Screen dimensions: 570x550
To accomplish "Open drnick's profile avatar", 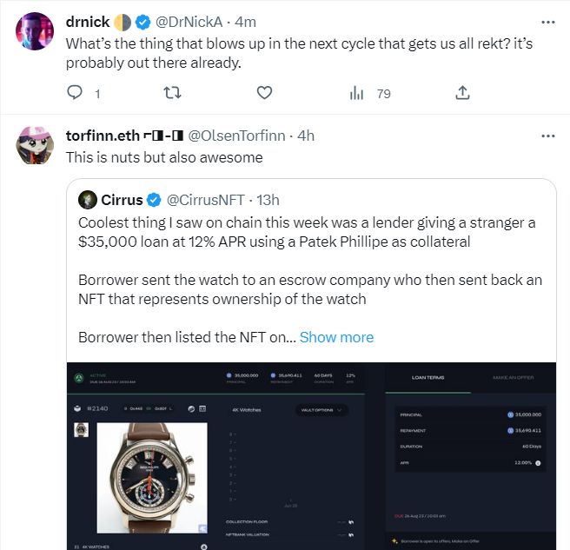I will pyautogui.click(x=36, y=30).
